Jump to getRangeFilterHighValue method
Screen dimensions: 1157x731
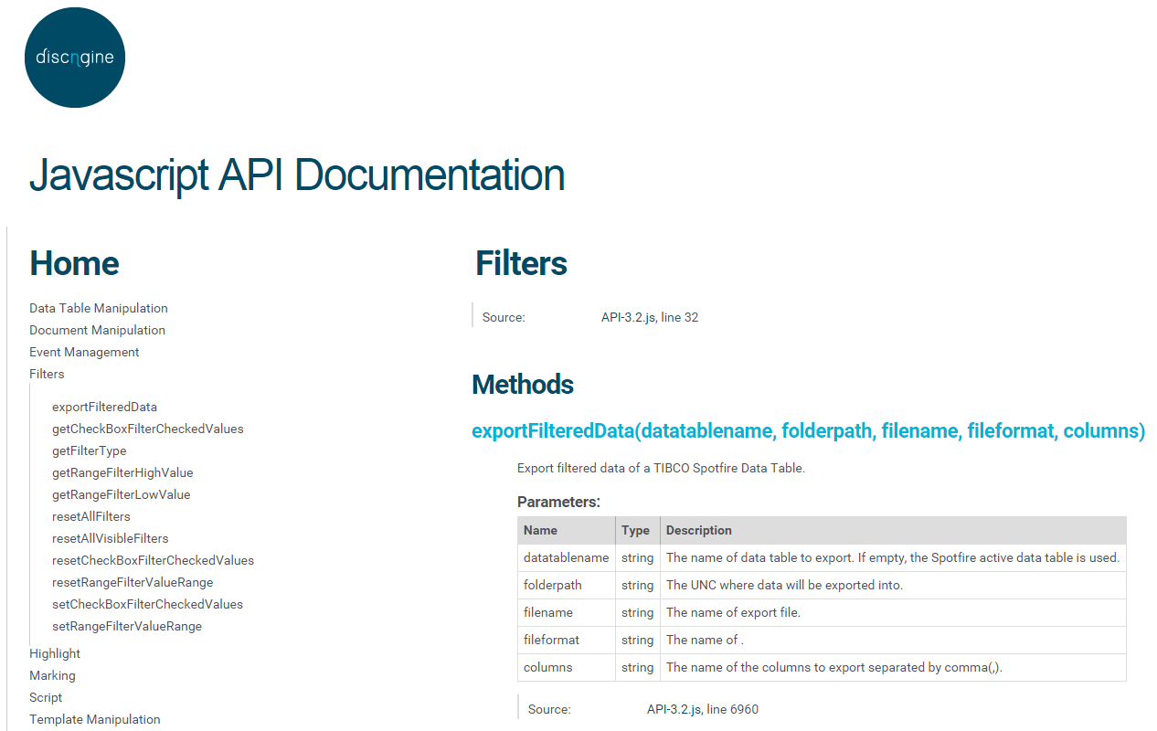[x=122, y=472]
